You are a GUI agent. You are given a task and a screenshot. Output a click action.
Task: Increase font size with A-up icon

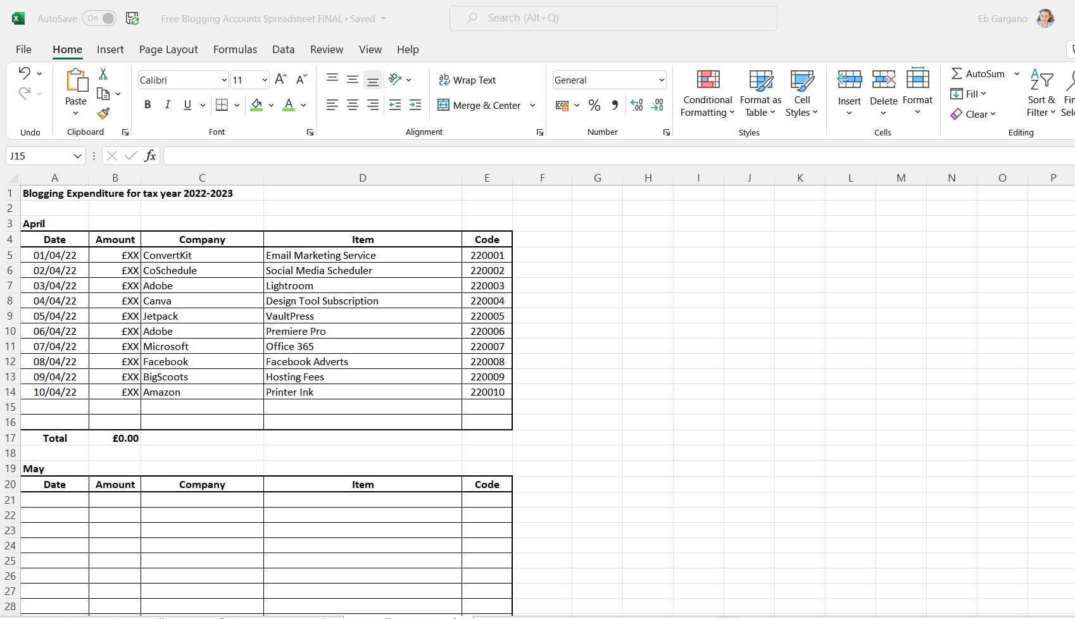click(280, 79)
